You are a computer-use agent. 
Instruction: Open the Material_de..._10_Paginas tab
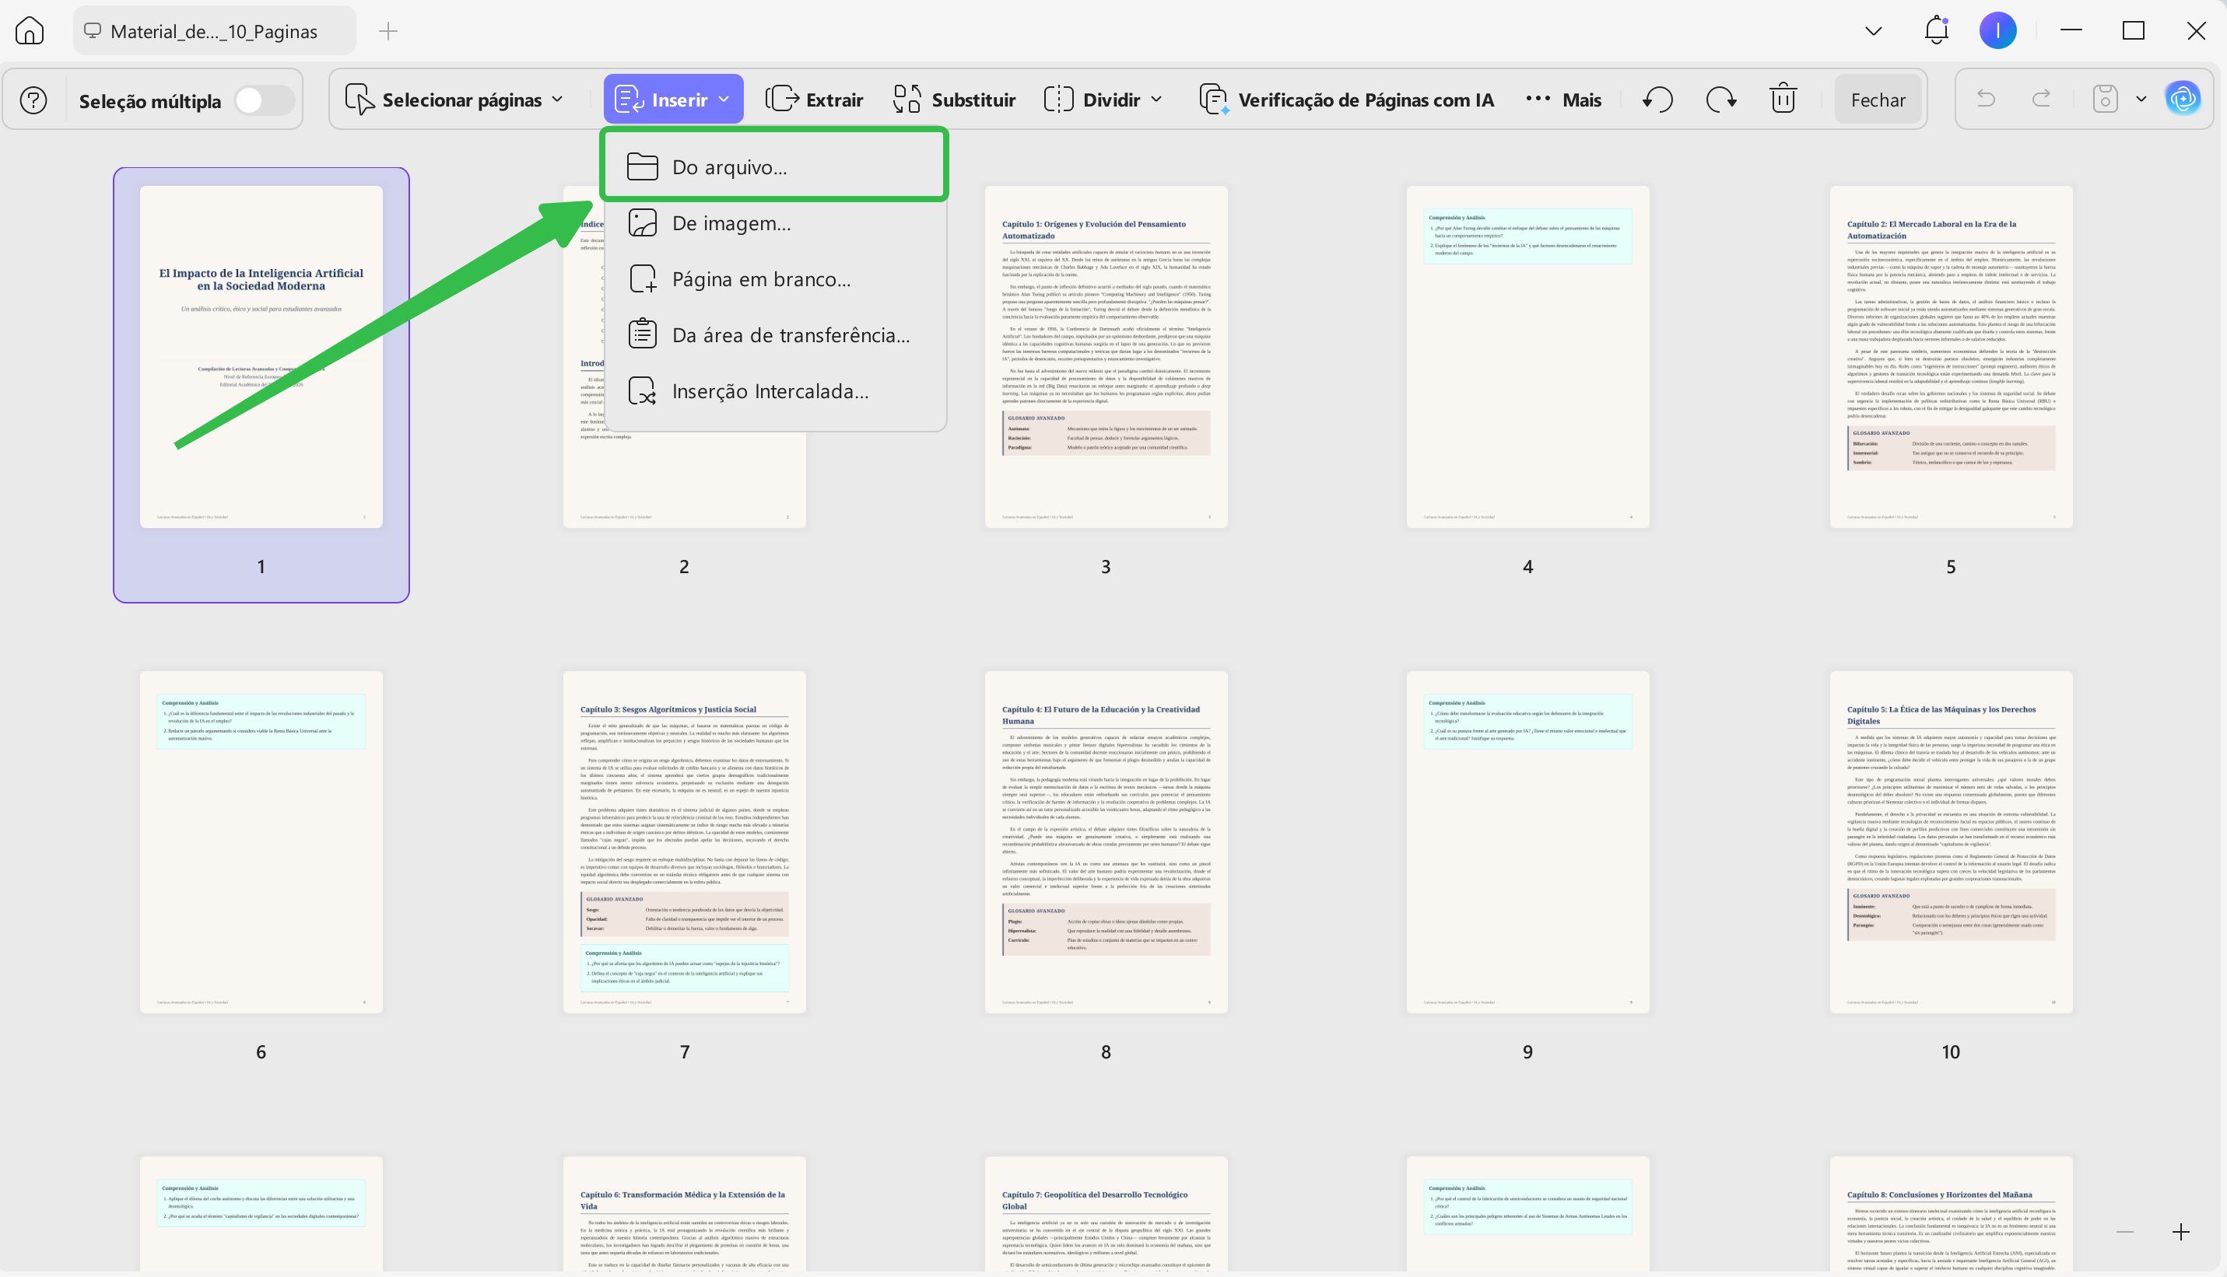pyautogui.click(x=214, y=30)
